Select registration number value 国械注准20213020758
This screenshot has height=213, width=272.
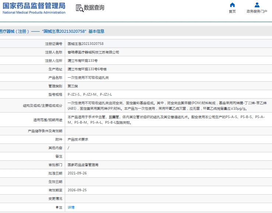85,44
